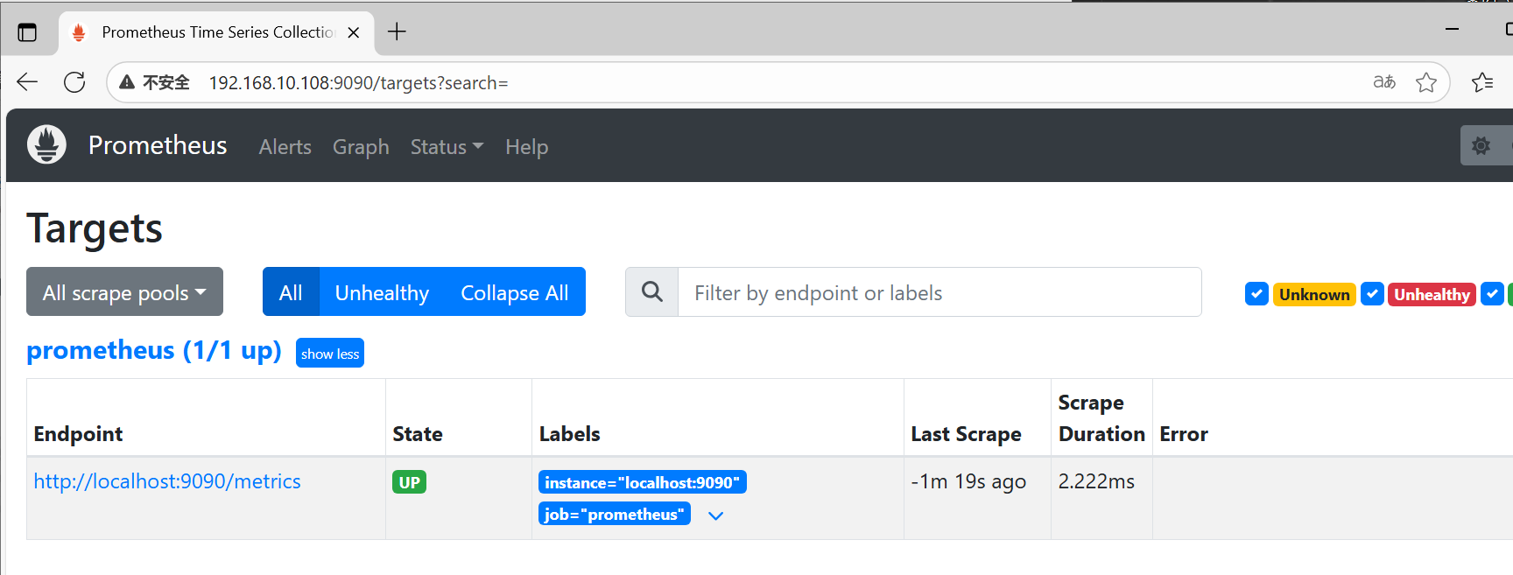Click the Filter by endpoint or labels field
1513x575 pixels.
pos(939,291)
